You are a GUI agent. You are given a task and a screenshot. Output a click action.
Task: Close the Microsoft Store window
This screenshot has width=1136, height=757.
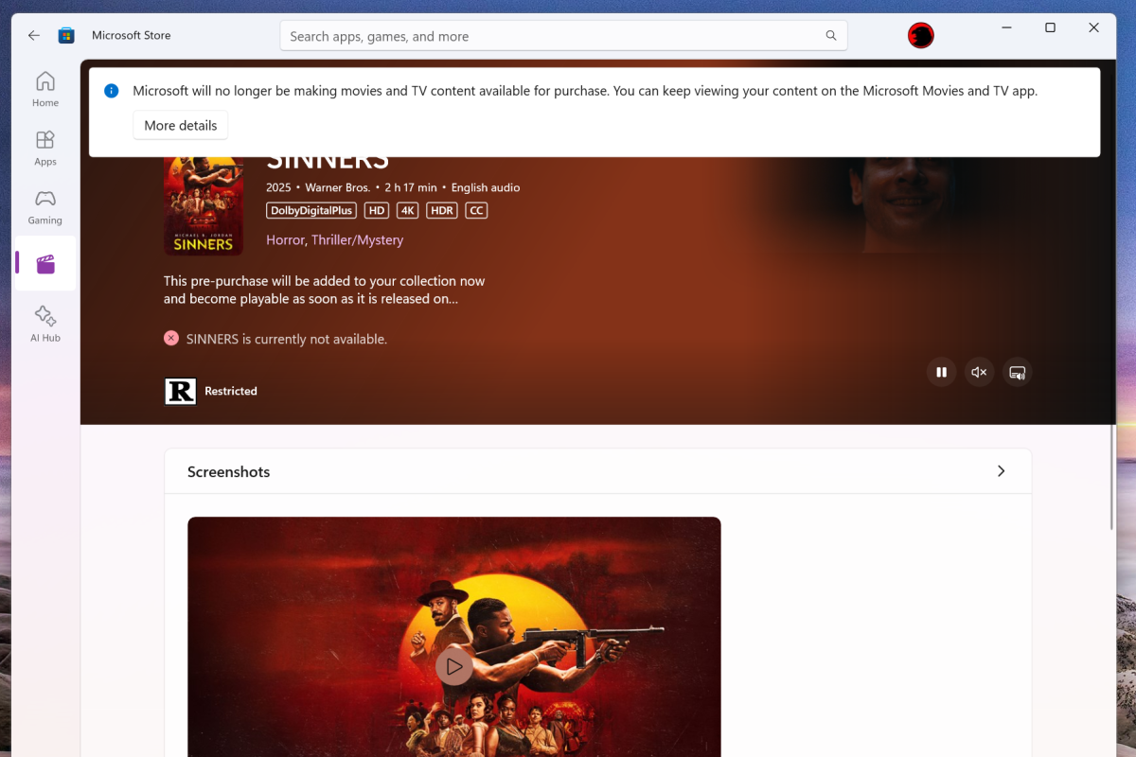click(x=1093, y=28)
